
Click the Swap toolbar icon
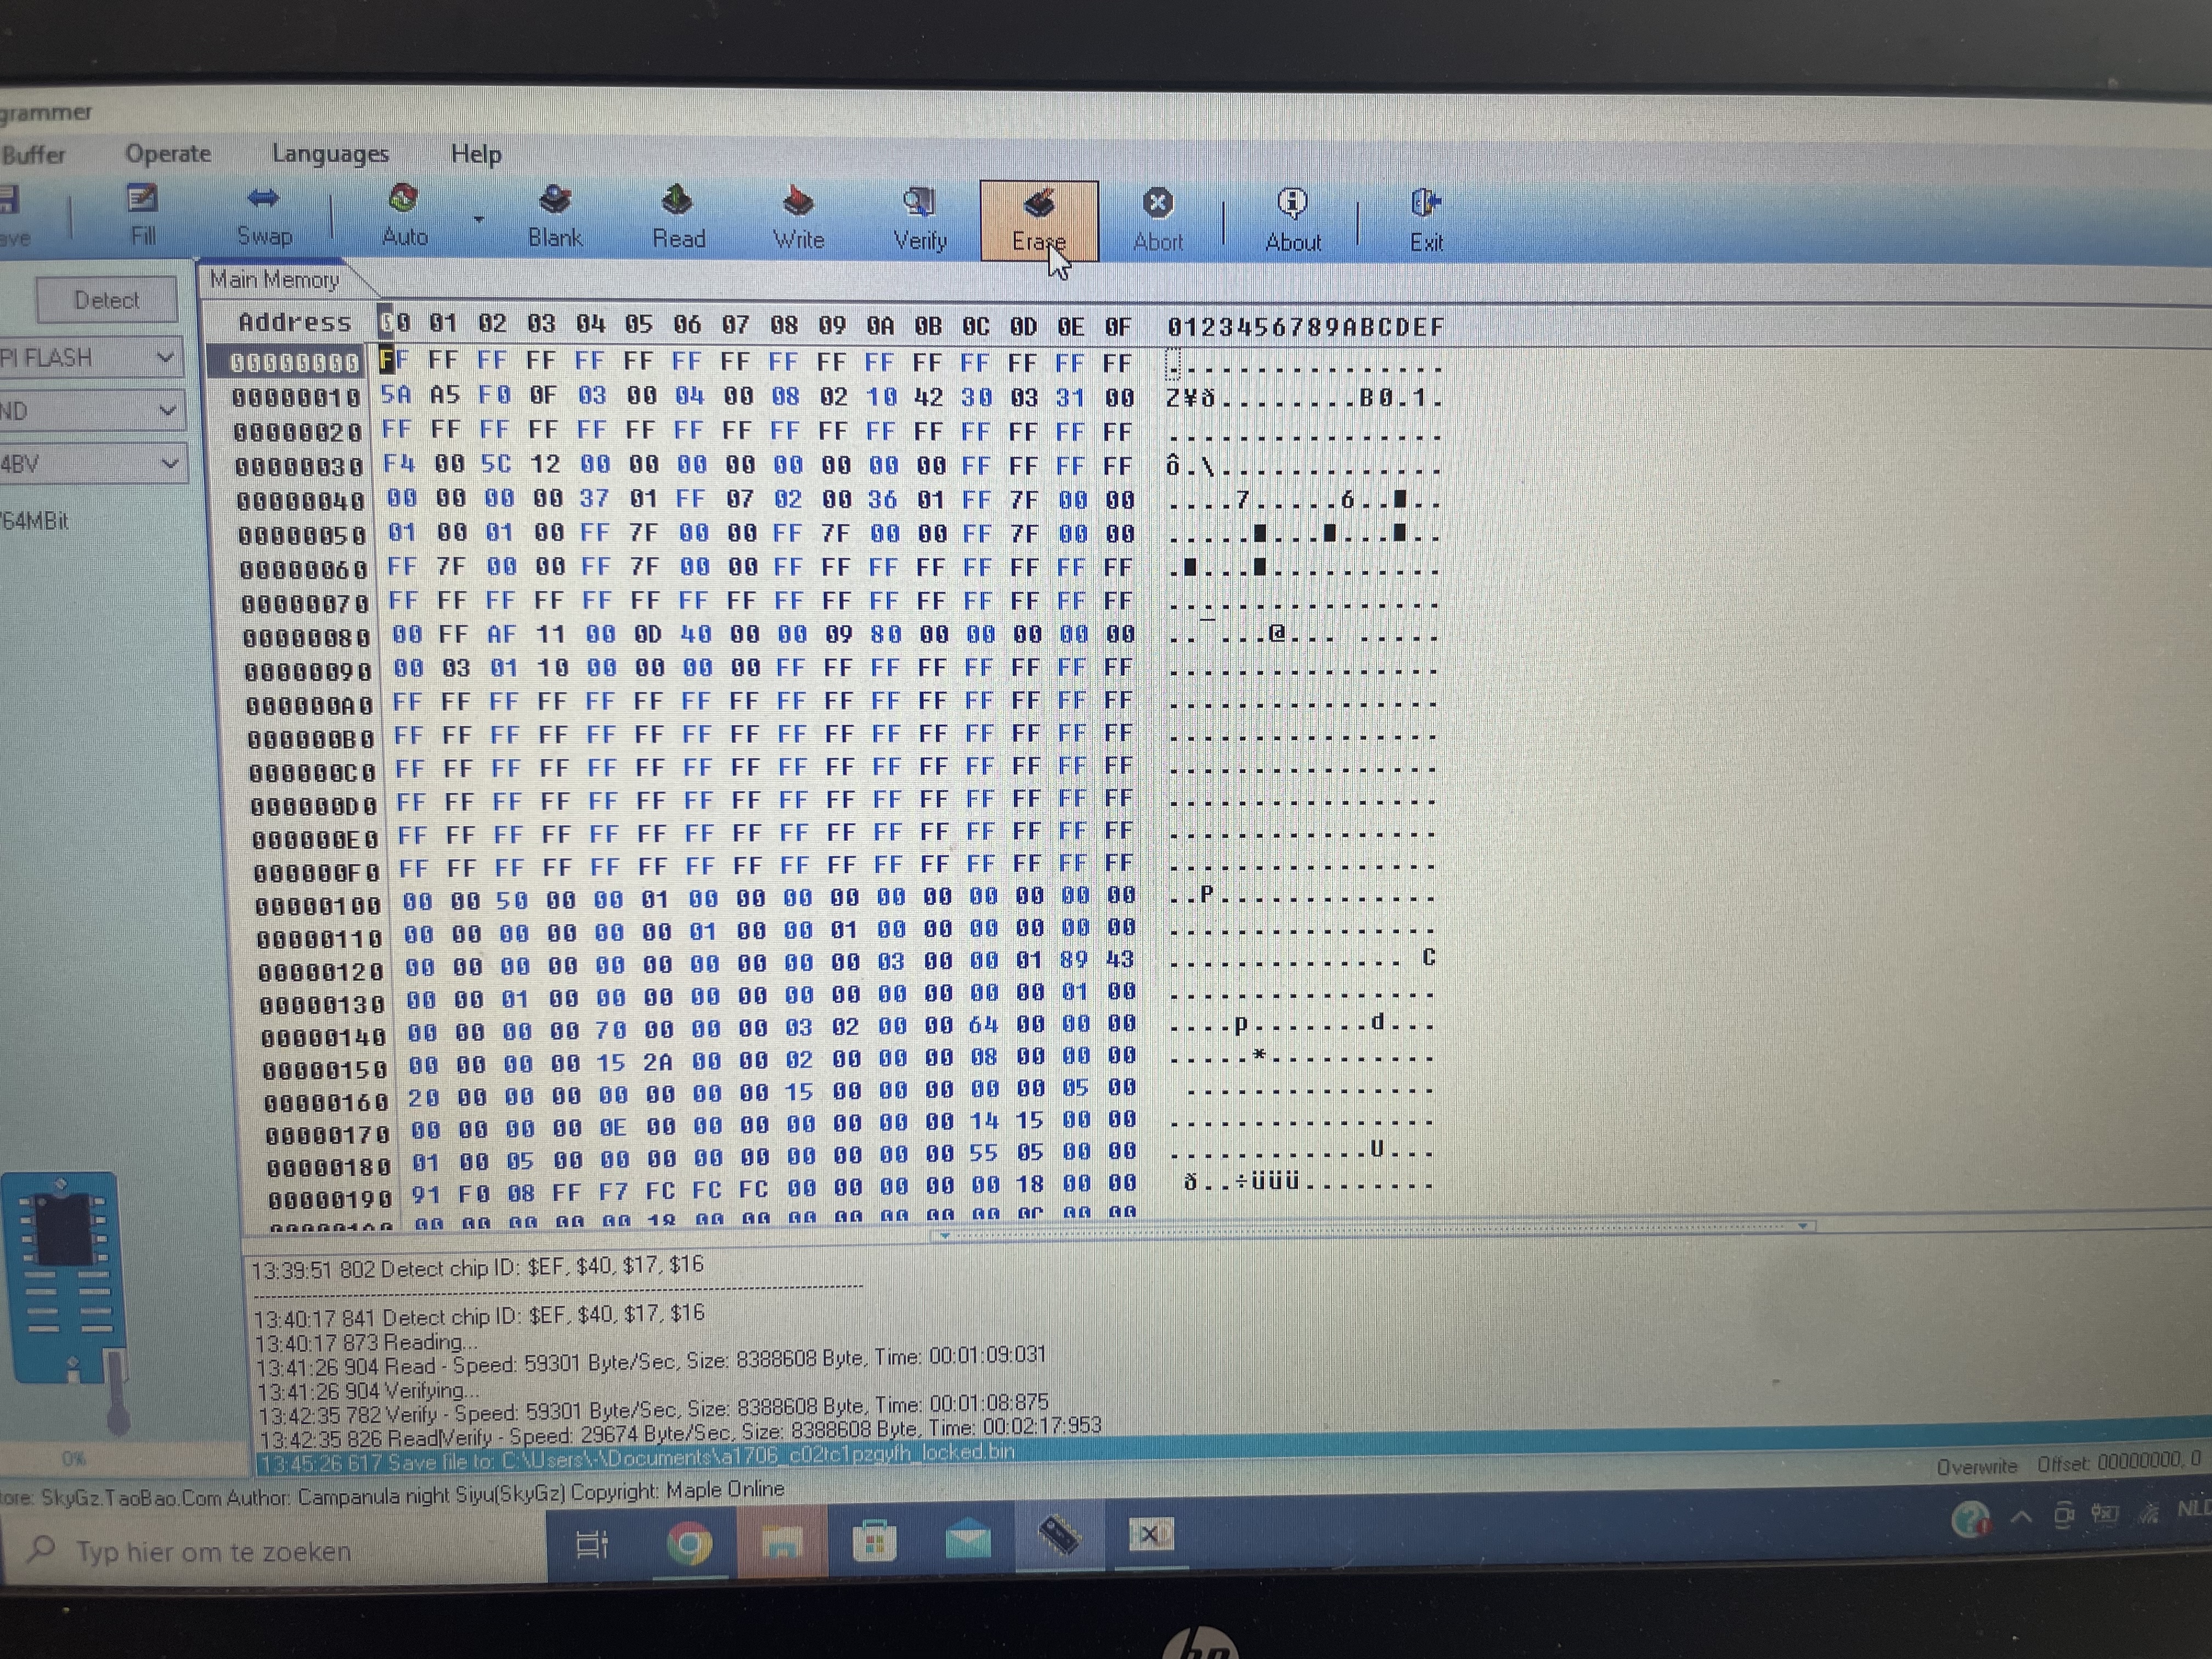tap(264, 216)
